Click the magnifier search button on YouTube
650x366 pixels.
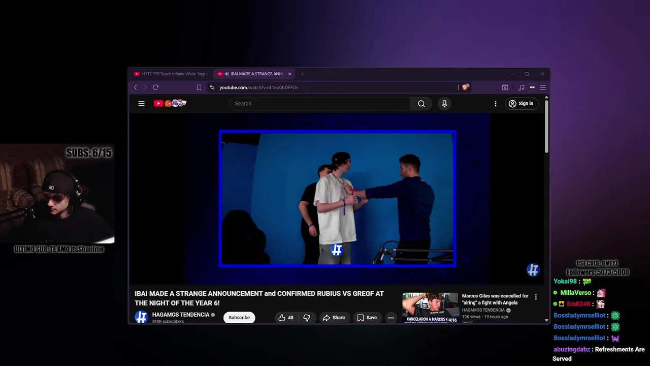pos(421,104)
